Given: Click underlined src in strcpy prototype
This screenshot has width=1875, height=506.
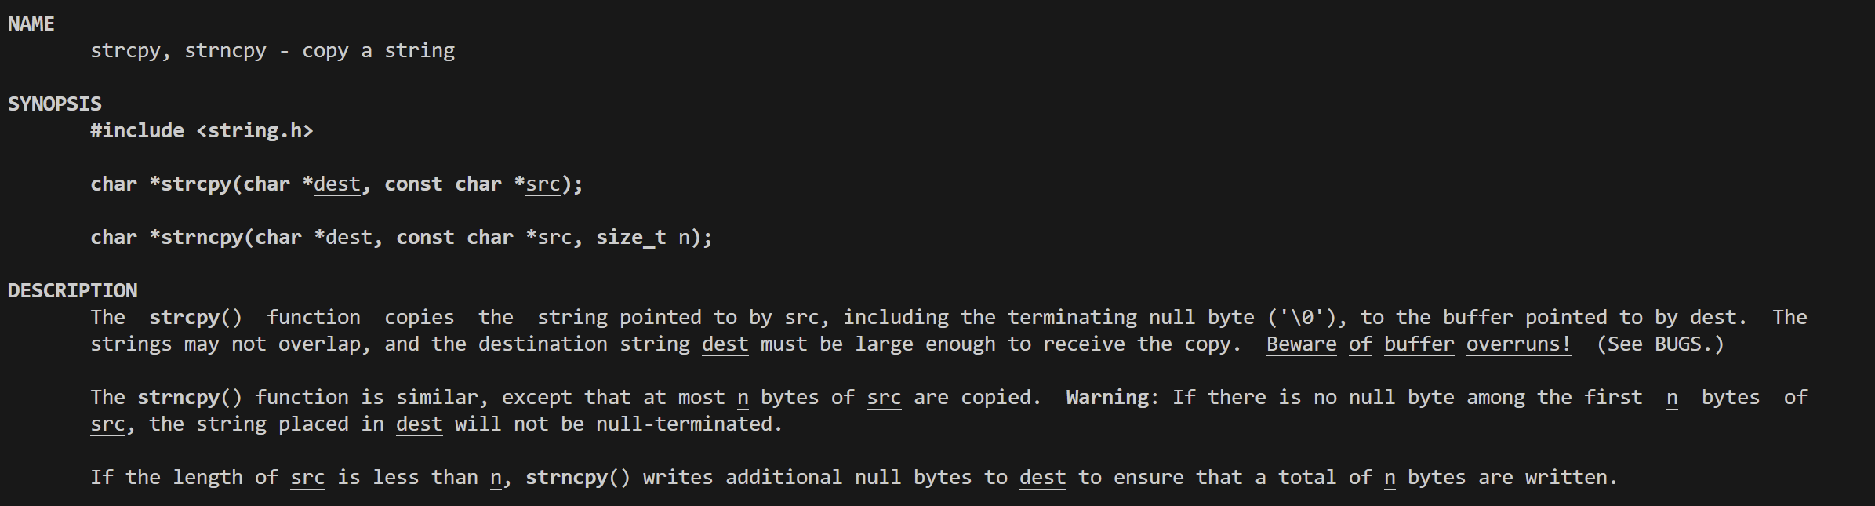Looking at the screenshot, I should (x=543, y=184).
